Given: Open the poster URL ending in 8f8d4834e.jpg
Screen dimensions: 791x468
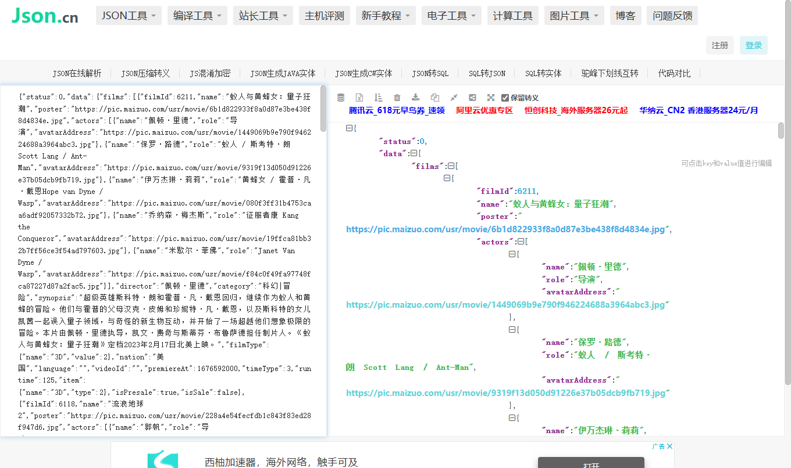Looking at the screenshot, I should [x=505, y=229].
